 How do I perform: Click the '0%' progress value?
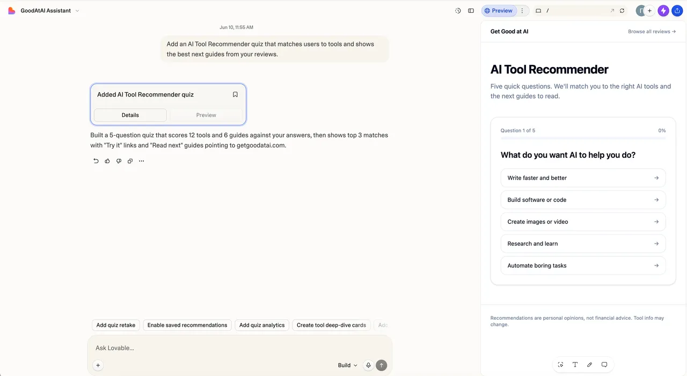point(662,130)
